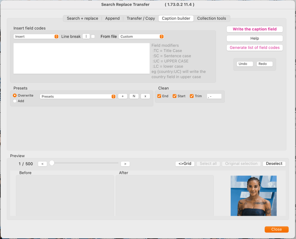Expand the From file Custom dropdown
This screenshot has height=239, width=296.
(141, 37)
